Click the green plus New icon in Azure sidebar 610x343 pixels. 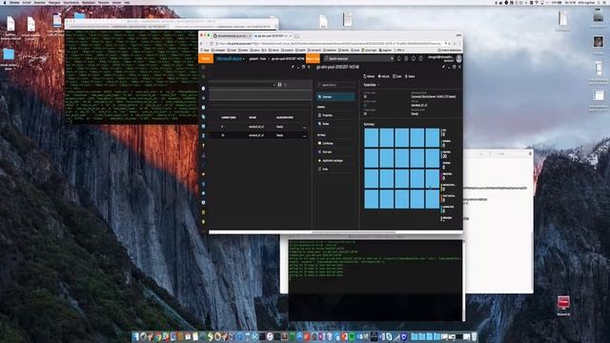[203, 76]
